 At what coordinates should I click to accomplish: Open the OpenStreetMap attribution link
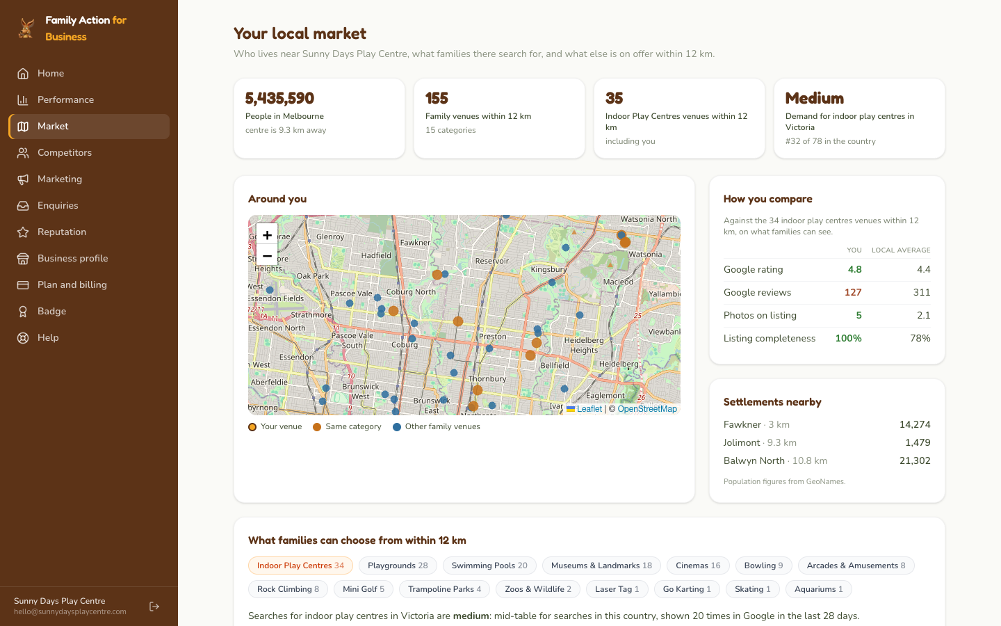click(647, 409)
